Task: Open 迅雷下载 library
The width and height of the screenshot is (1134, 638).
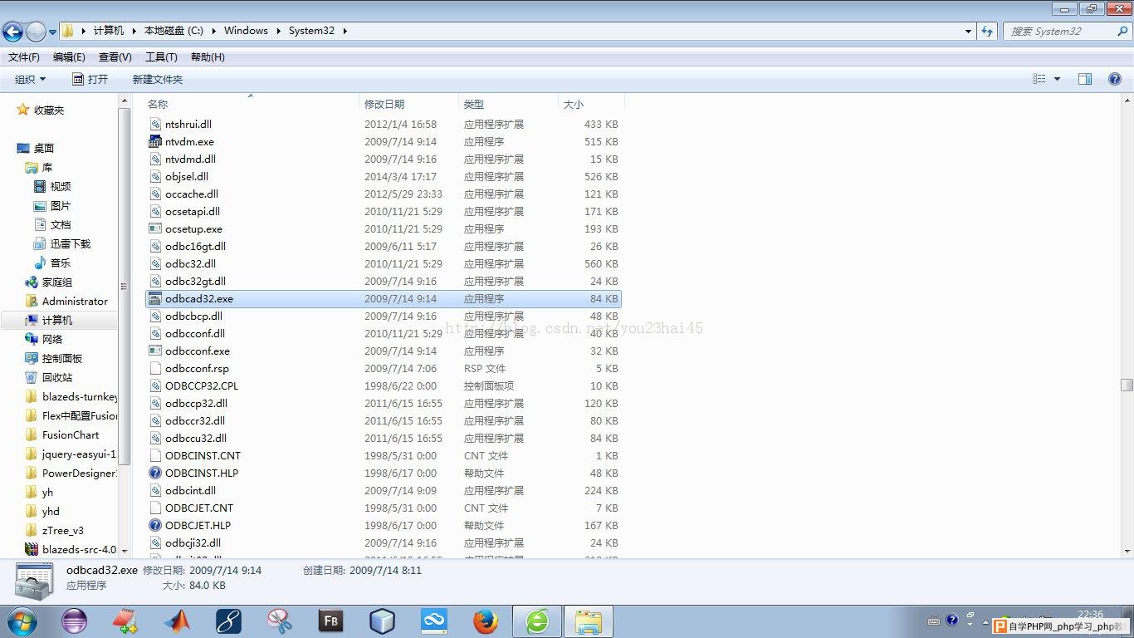Action: click(x=71, y=243)
